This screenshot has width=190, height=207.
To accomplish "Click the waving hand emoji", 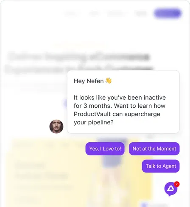I will click(109, 80).
